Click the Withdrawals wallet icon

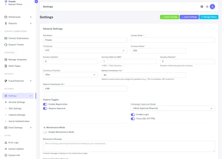pyautogui.click(x=6, y=17)
